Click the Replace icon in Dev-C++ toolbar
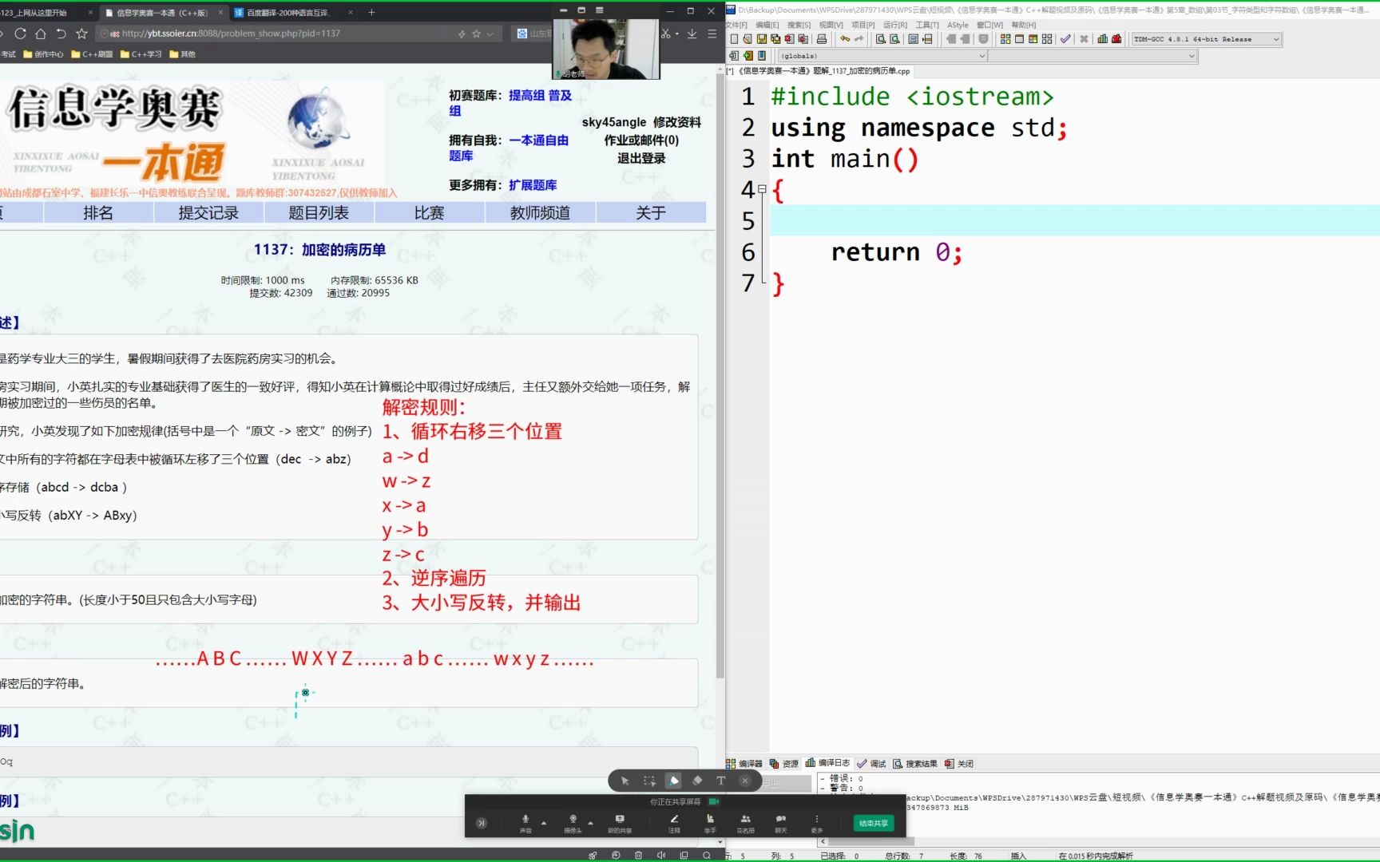Screen dimensions: 1380x862 point(894,39)
